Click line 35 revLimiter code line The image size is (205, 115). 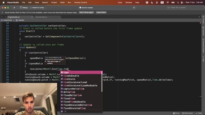point(49,69)
